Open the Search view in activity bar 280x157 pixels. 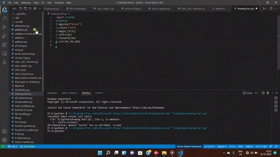pos(4,18)
